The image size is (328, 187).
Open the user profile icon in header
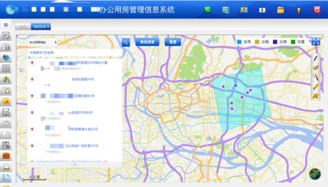(x=299, y=10)
